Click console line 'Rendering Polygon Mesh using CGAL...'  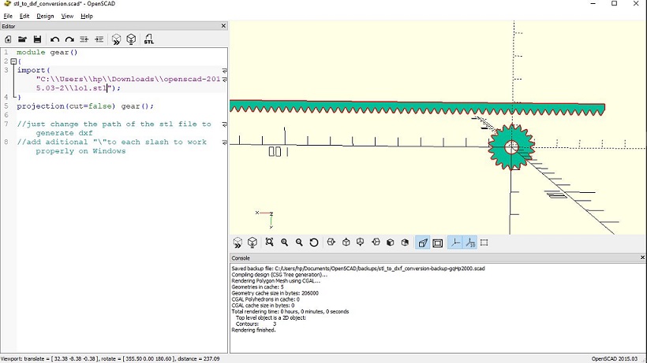click(275, 280)
